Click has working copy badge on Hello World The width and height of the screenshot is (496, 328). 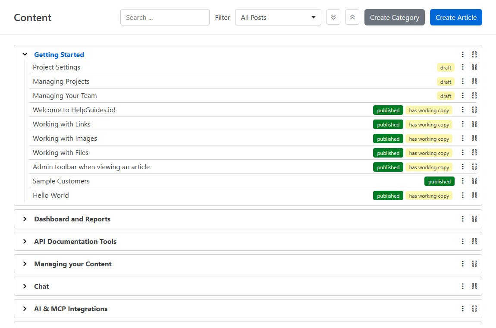coord(429,196)
